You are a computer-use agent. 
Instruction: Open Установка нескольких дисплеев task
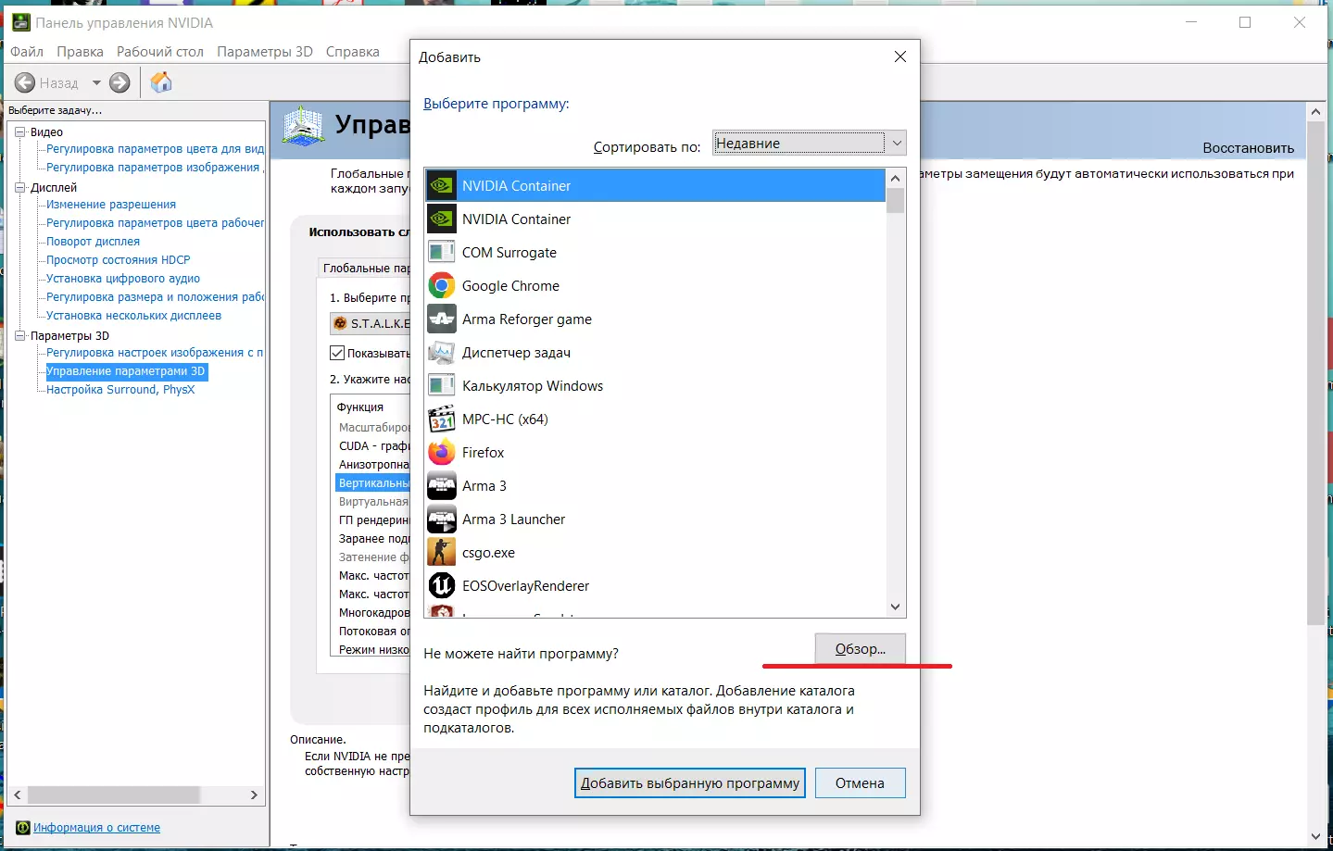pos(134,316)
